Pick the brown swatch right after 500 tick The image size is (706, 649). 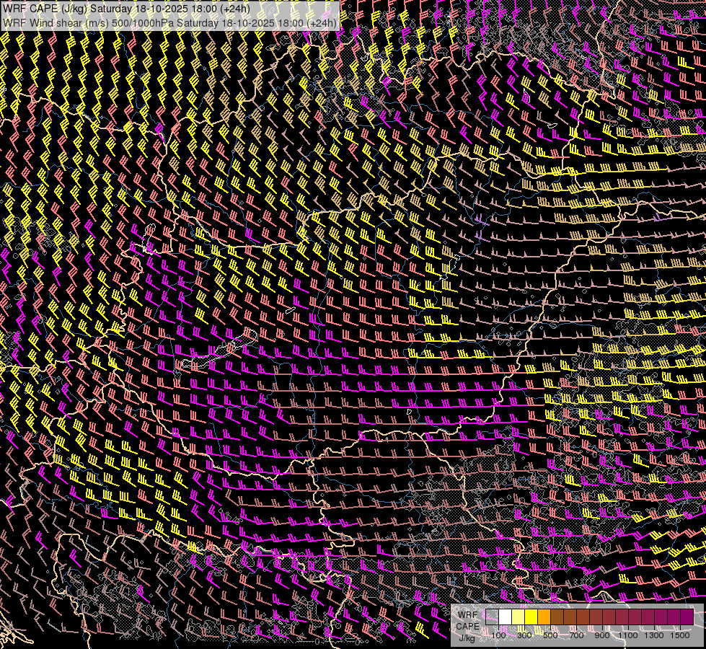[x=557, y=617]
